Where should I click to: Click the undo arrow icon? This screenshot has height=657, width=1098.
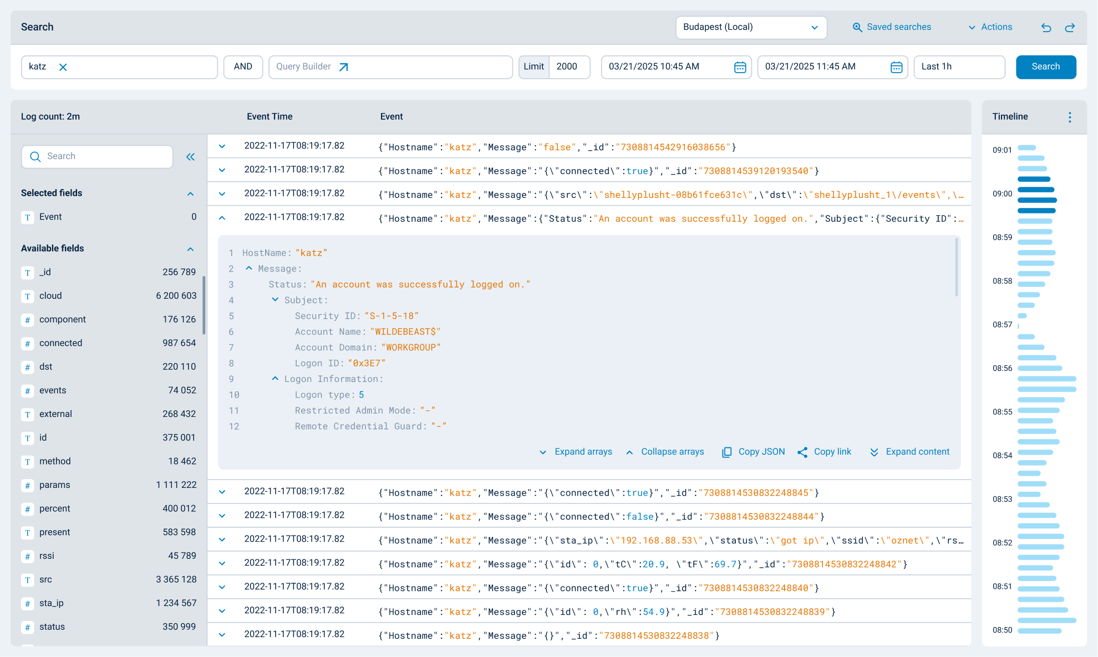click(1046, 27)
